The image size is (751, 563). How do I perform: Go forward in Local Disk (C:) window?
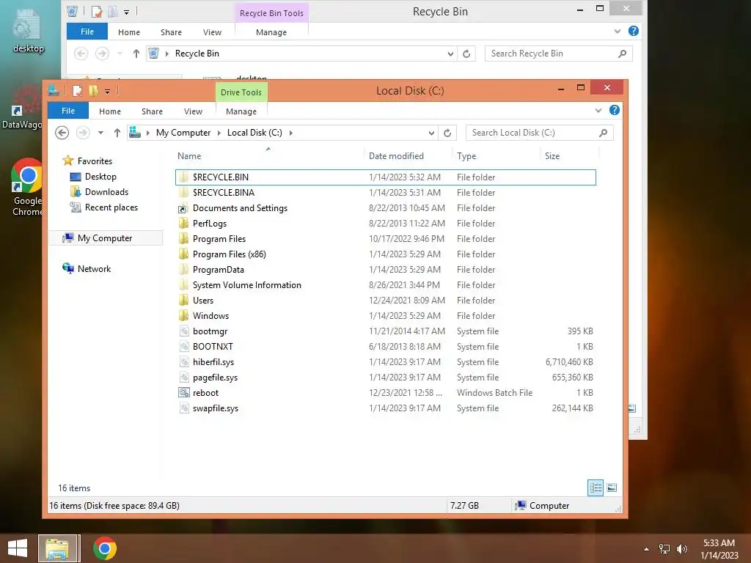pyautogui.click(x=83, y=133)
